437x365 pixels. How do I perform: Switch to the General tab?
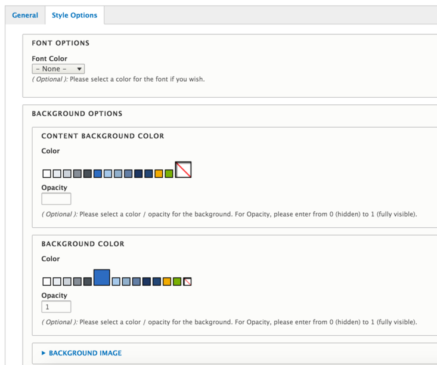[x=25, y=16]
